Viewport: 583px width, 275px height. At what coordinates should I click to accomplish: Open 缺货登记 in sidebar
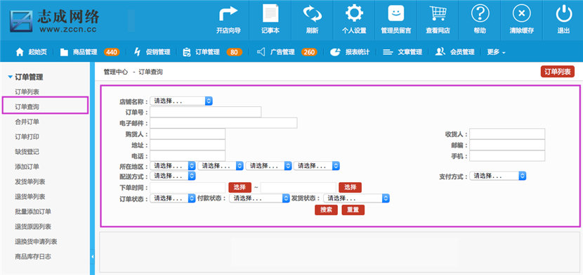click(27, 151)
